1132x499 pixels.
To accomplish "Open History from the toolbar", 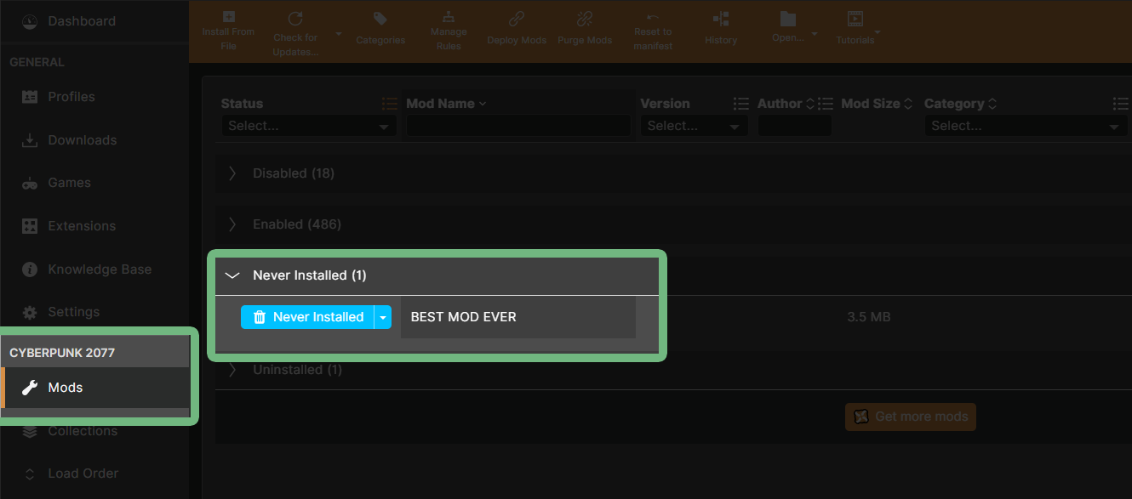I will (721, 20).
